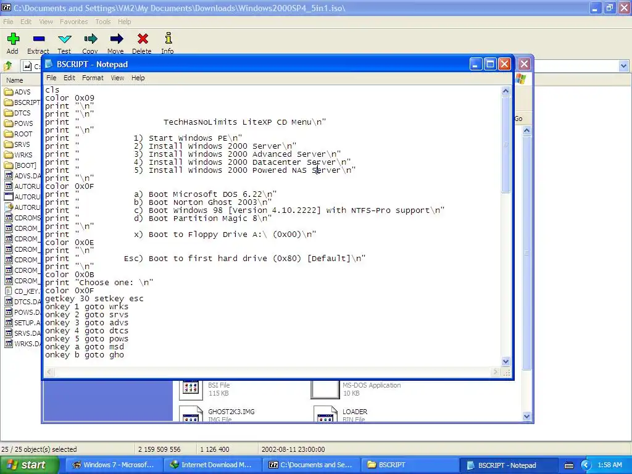Open the Notepad Help menu
This screenshot has width=632, height=474.
point(138,78)
